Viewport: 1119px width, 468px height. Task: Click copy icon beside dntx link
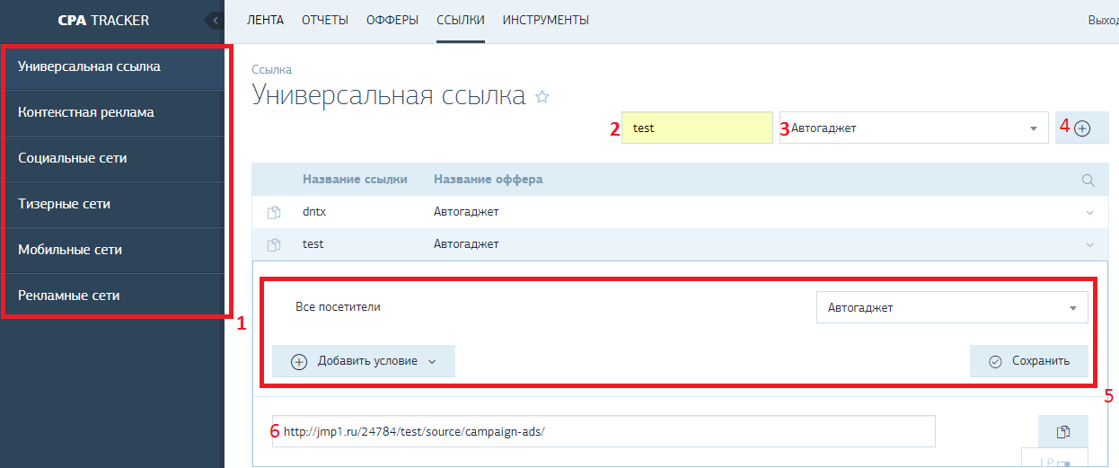[274, 213]
